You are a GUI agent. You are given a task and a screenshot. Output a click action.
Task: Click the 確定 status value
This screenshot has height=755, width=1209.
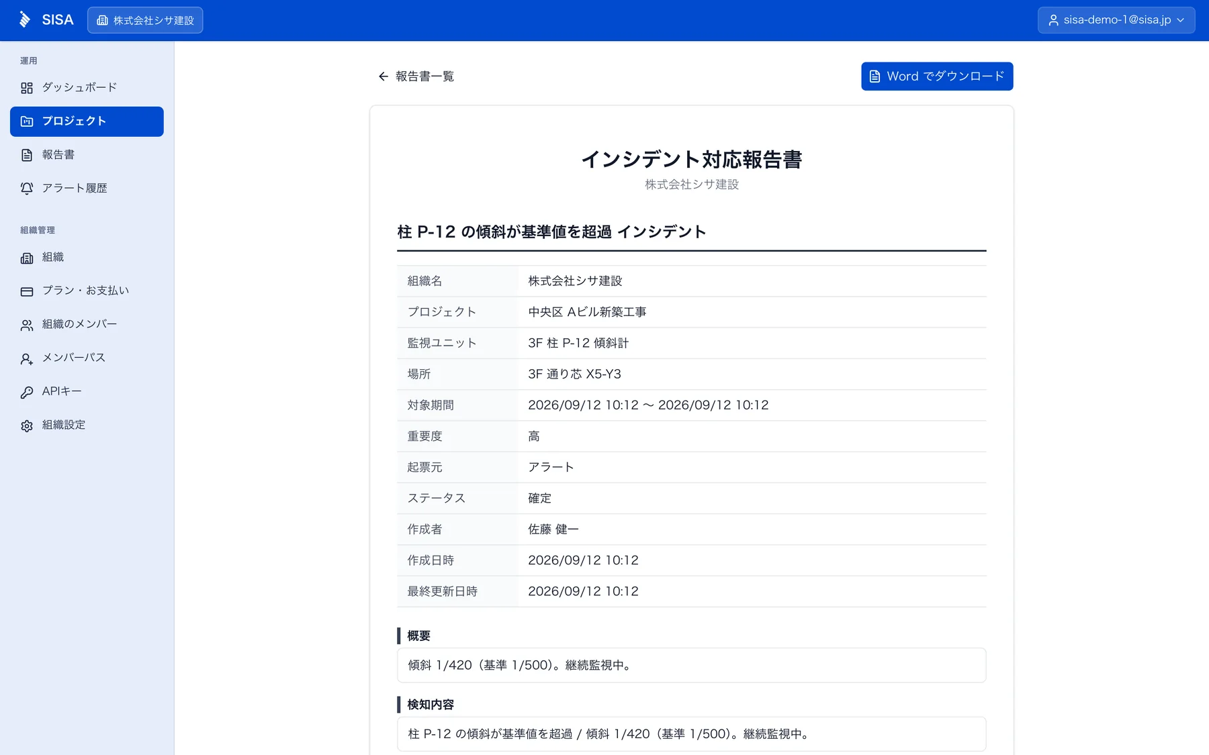coord(539,499)
